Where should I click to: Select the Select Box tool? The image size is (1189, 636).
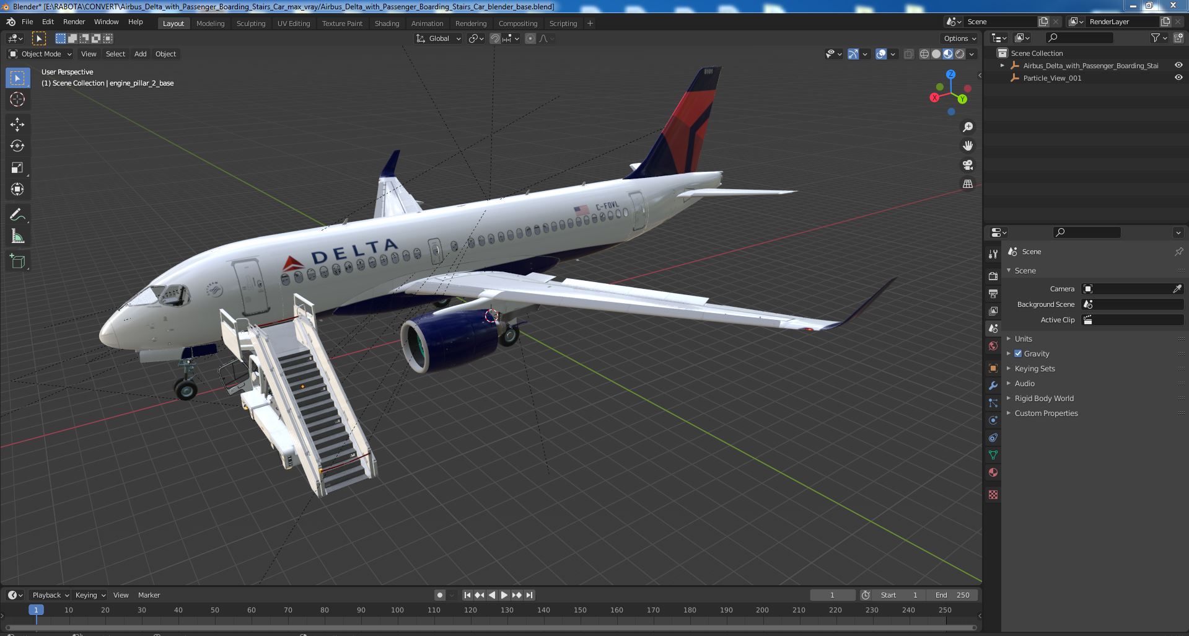[17, 78]
